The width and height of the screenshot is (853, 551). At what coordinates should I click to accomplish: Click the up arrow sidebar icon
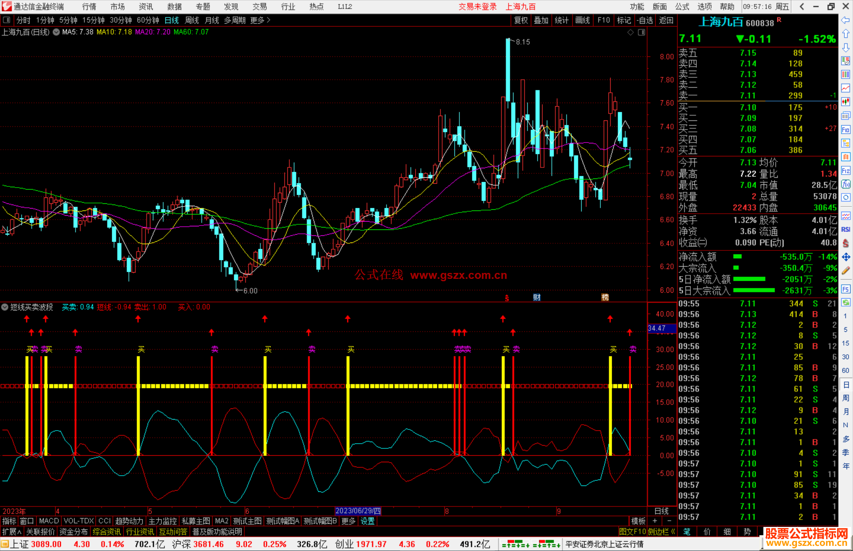[845, 34]
